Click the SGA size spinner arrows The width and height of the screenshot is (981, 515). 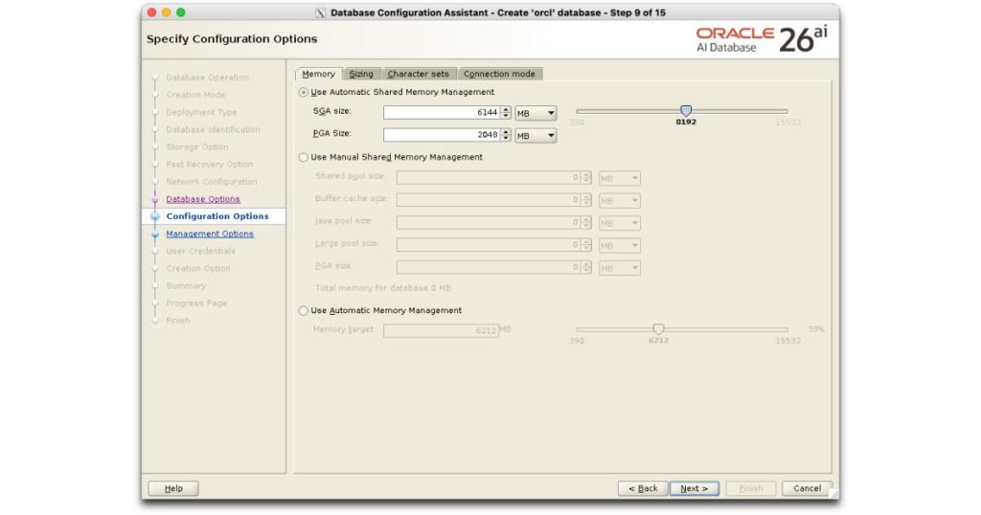[506, 113]
